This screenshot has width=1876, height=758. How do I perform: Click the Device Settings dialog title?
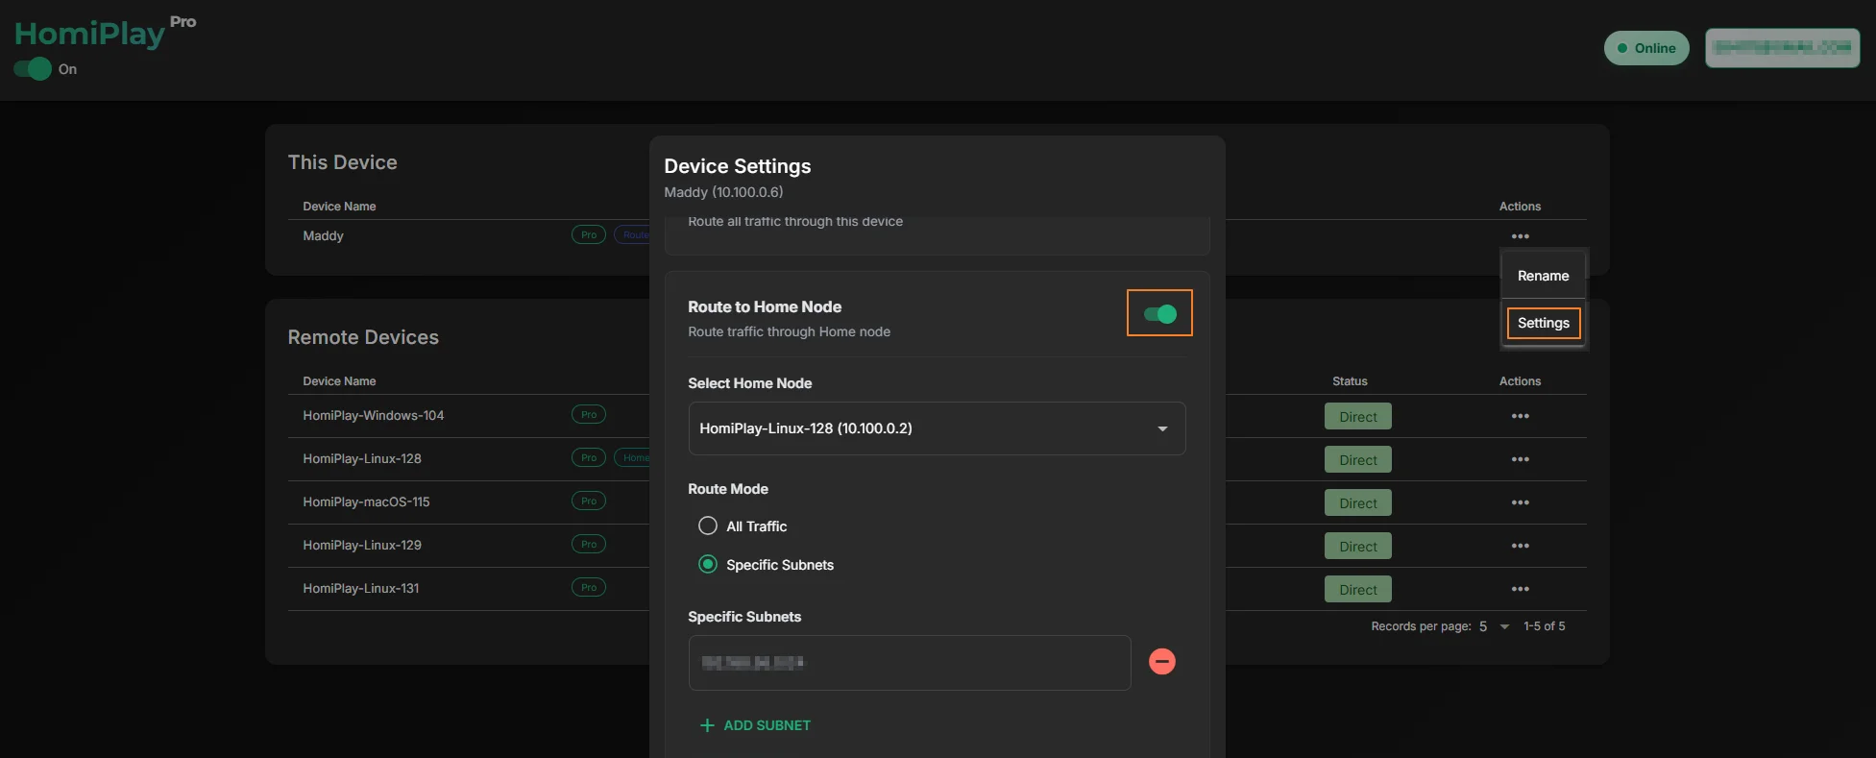click(x=738, y=166)
